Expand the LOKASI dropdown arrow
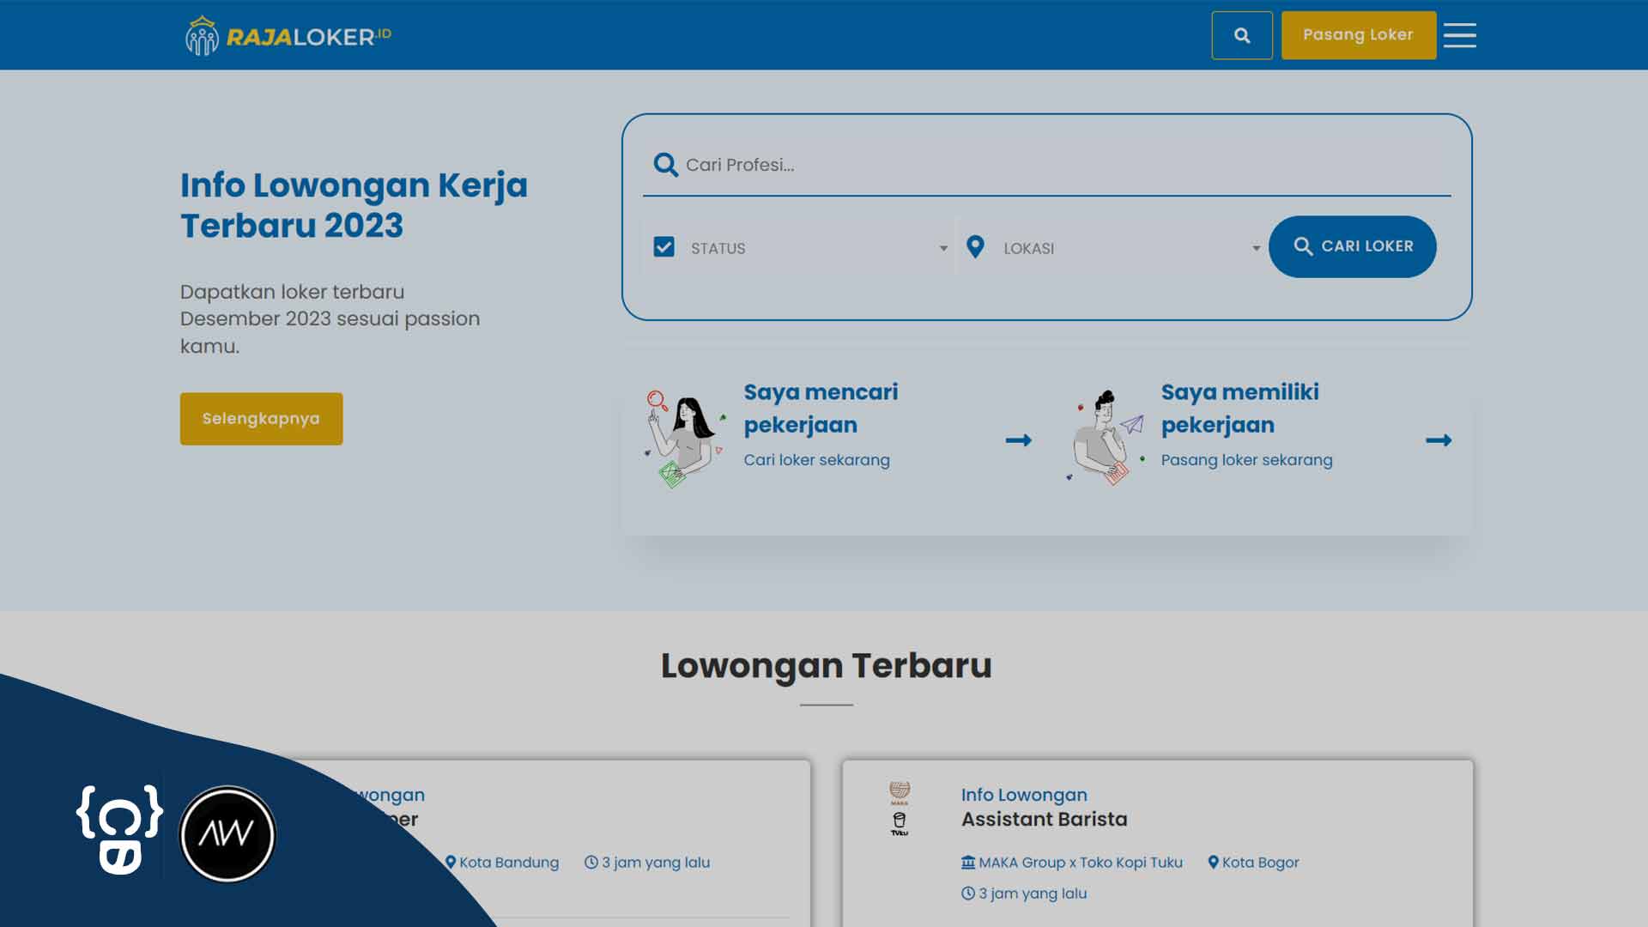This screenshot has height=927, width=1648. click(1256, 248)
